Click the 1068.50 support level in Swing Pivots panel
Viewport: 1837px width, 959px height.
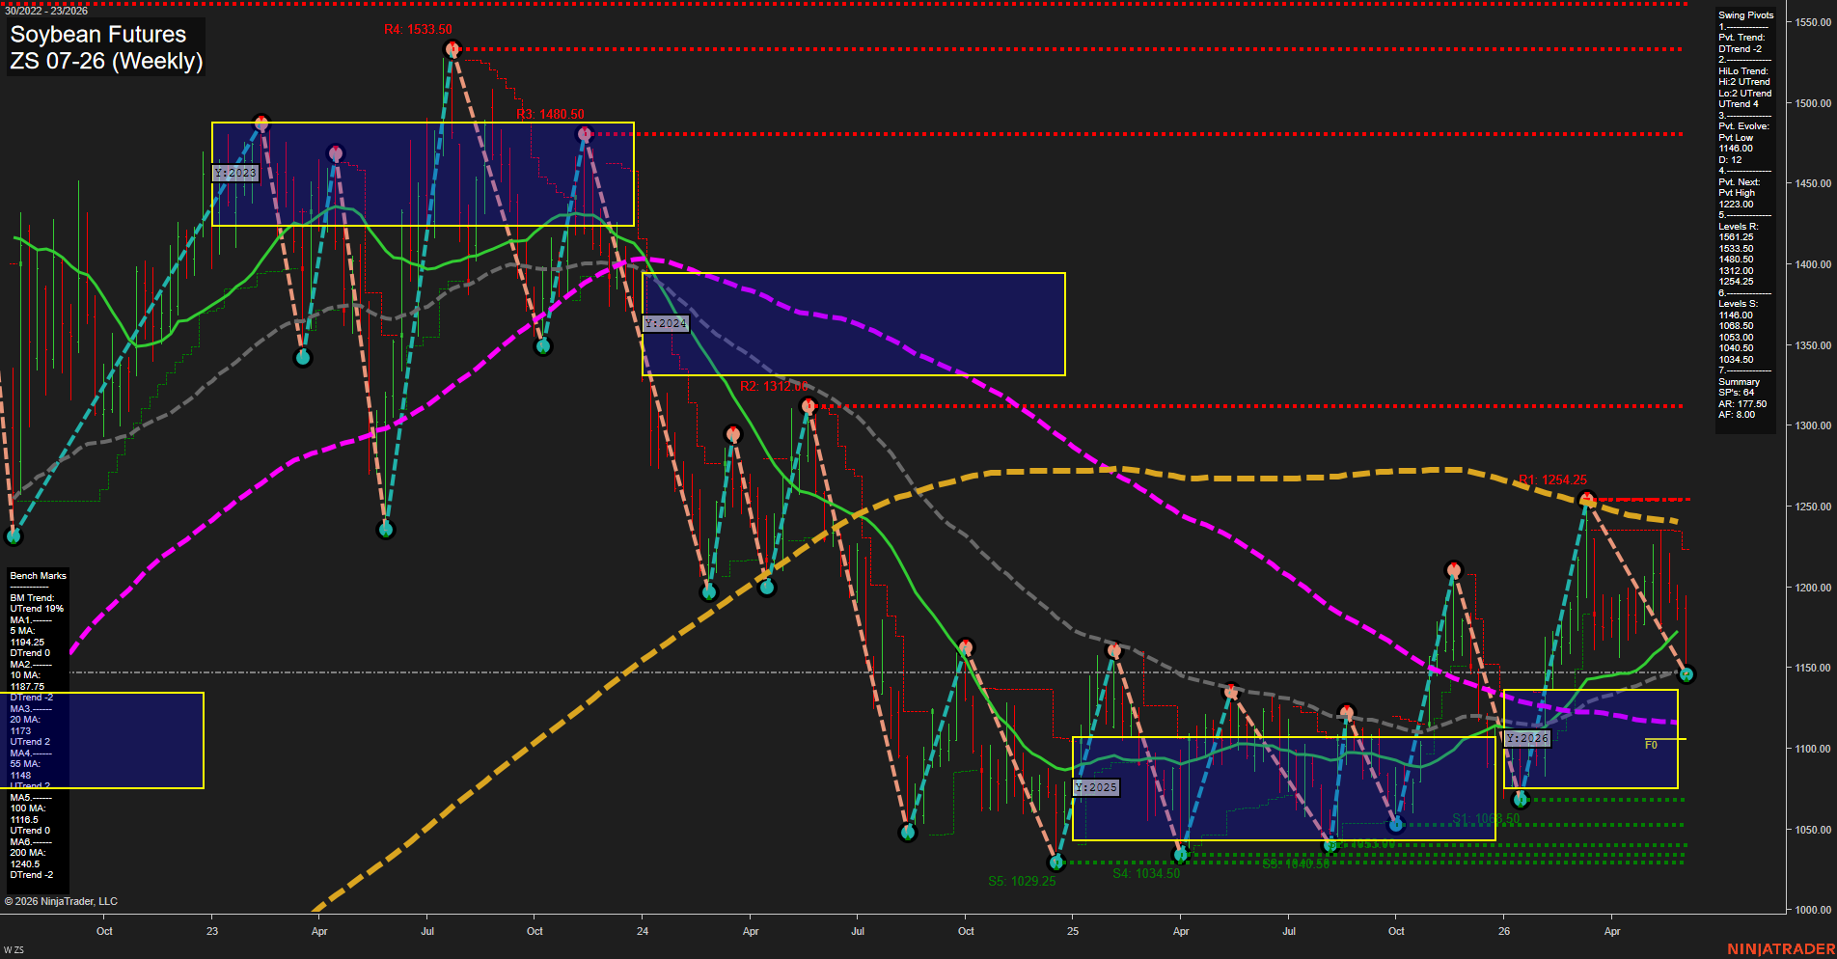coord(1736,326)
